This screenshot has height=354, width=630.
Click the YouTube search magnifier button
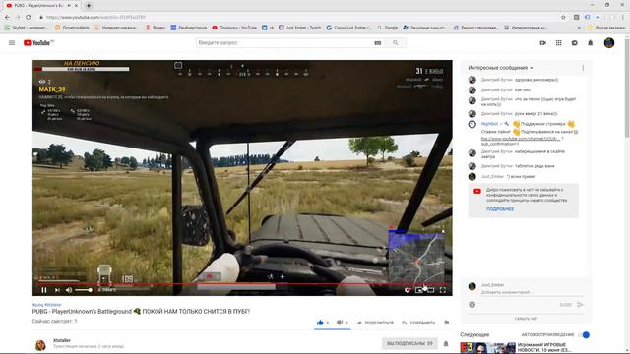pyautogui.click(x=396, y=43)
